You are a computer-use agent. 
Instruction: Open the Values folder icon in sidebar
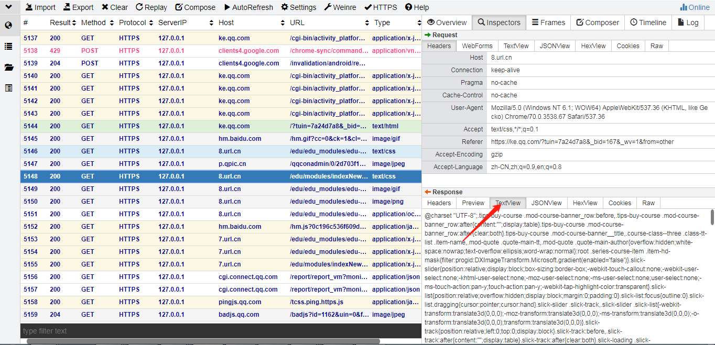point(8,67)
